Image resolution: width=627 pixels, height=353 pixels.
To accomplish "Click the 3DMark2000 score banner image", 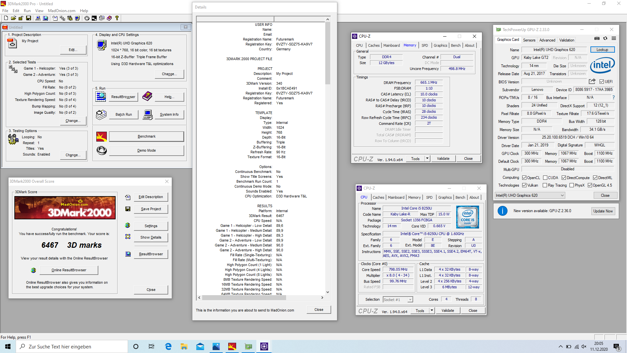I will coord(65,208).
